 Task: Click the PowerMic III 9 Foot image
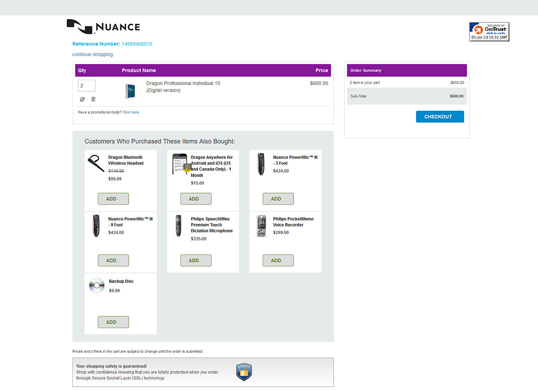pos(96,226)
